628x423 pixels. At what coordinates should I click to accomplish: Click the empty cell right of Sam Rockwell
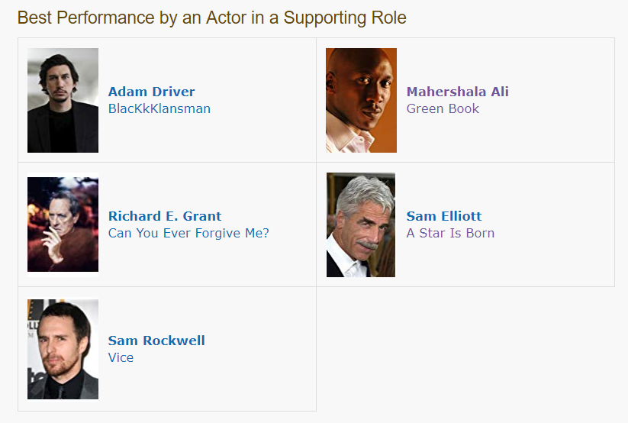tap(465, 349)
